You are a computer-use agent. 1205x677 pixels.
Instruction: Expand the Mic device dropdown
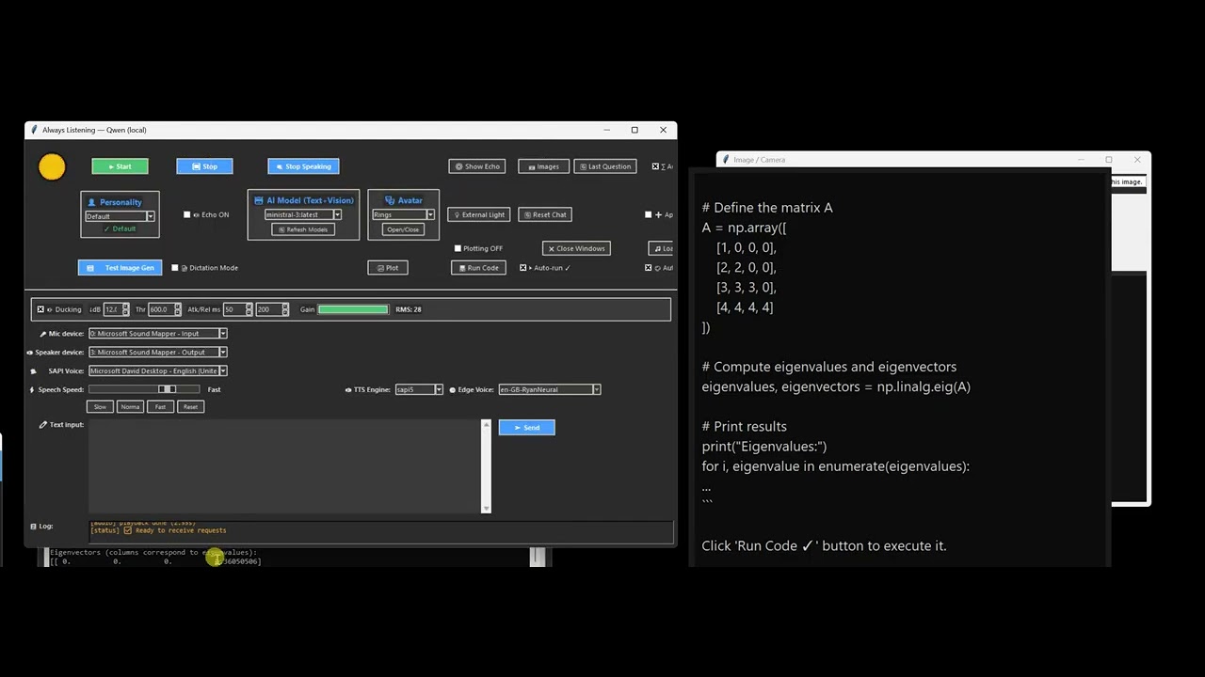pyautogui.click(x=158, y=334)
